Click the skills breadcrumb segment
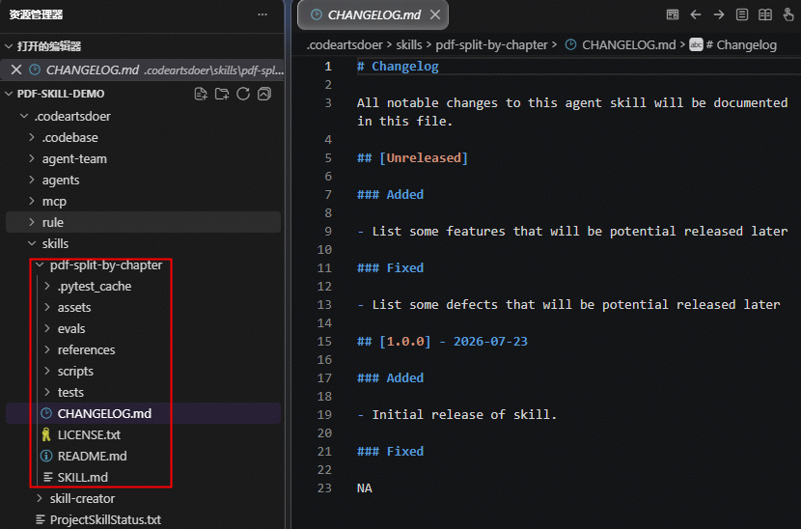Image resolution: width=801 pixels, height=529 pixels. pos(409,45)
